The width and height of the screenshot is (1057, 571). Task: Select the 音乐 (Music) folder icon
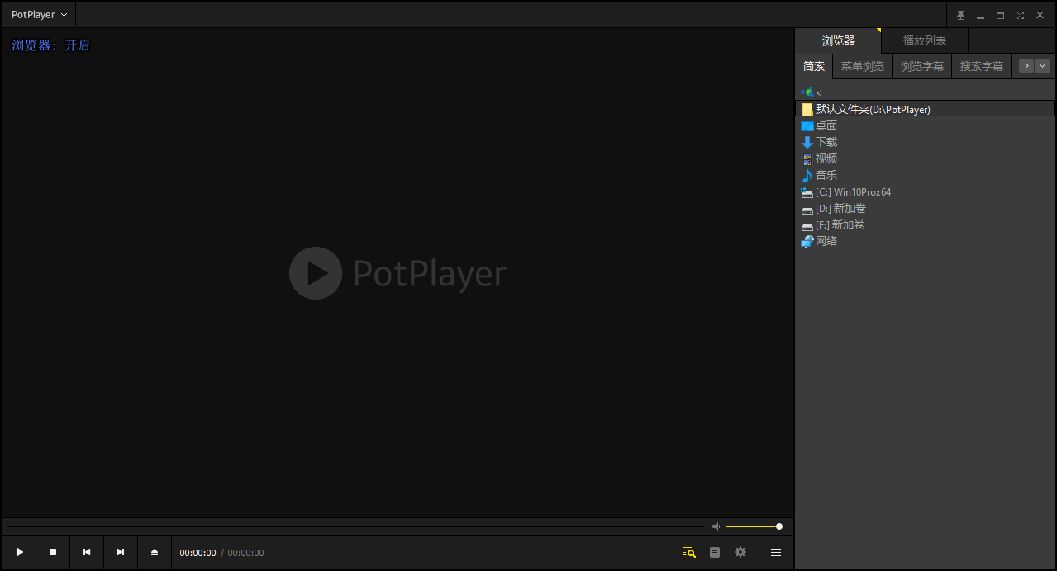(824, 175)
